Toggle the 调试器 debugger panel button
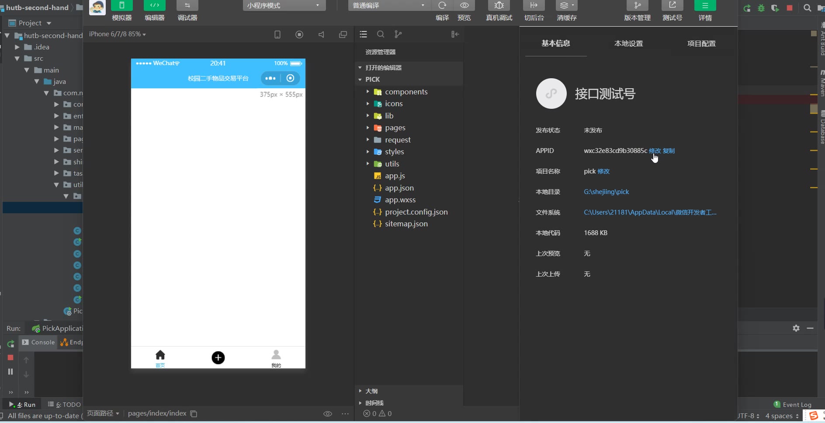Image resolution: width=825 pixels, height=423 pixels. [x=187, y=6]
